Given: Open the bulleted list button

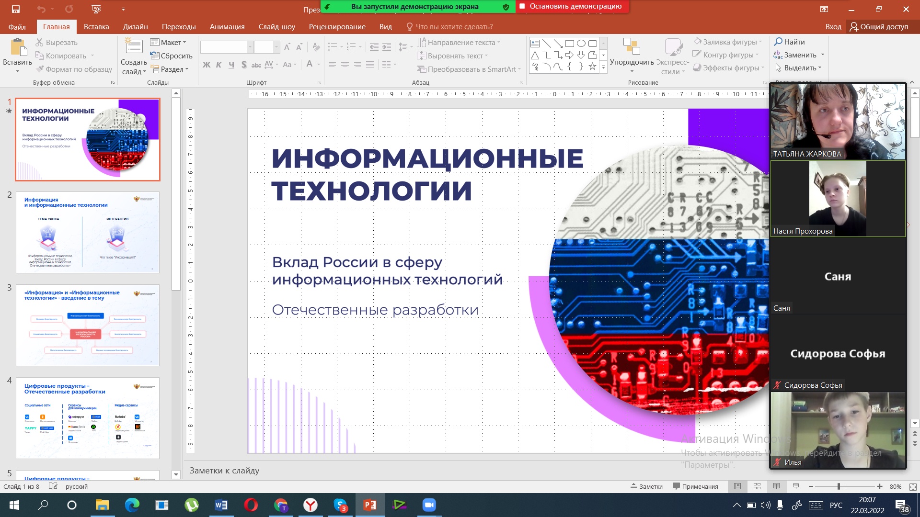Looking at the screenshot, I should pyautogui.click(x=333, y=47).
